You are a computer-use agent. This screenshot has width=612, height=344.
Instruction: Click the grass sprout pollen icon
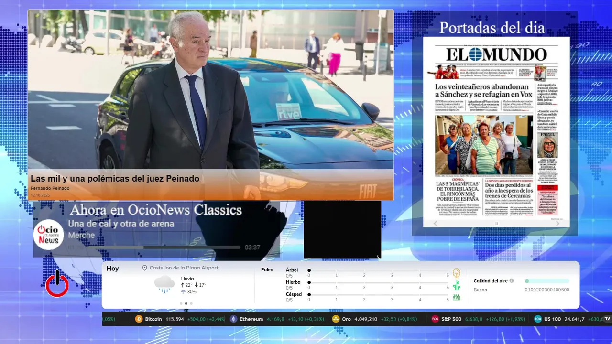[x=457, y=285]
